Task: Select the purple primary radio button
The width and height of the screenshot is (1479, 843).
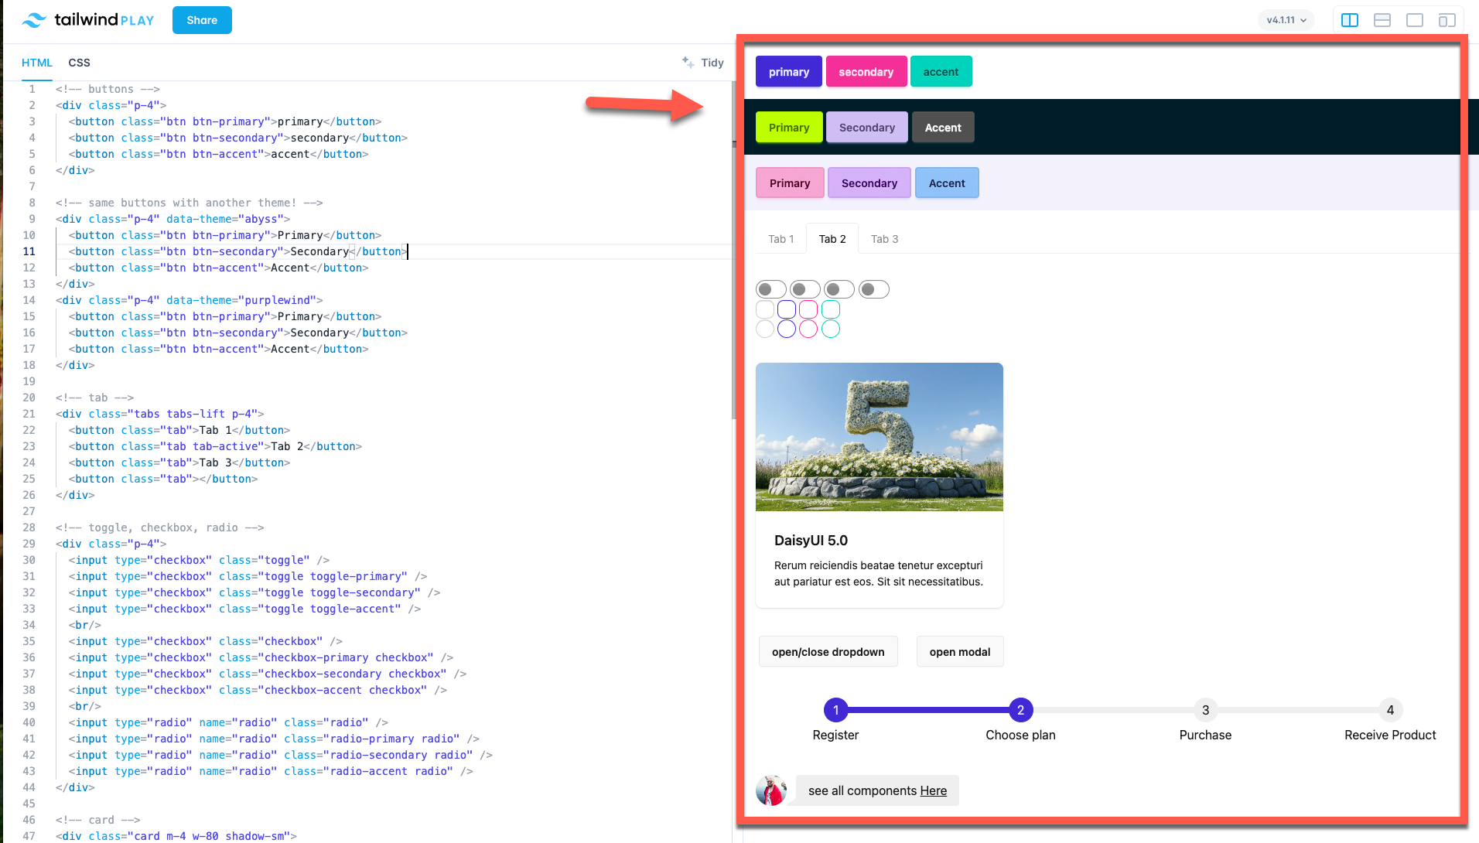Action: coord(787,329)
